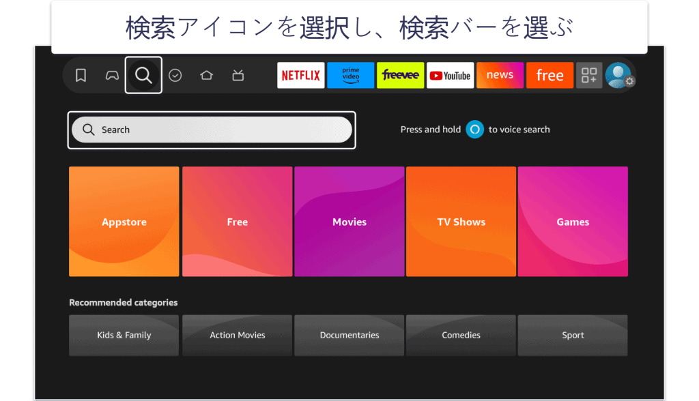This screenshot has height=401, width=699.
Task: Open the Free category tile
Action: (237, 222)
